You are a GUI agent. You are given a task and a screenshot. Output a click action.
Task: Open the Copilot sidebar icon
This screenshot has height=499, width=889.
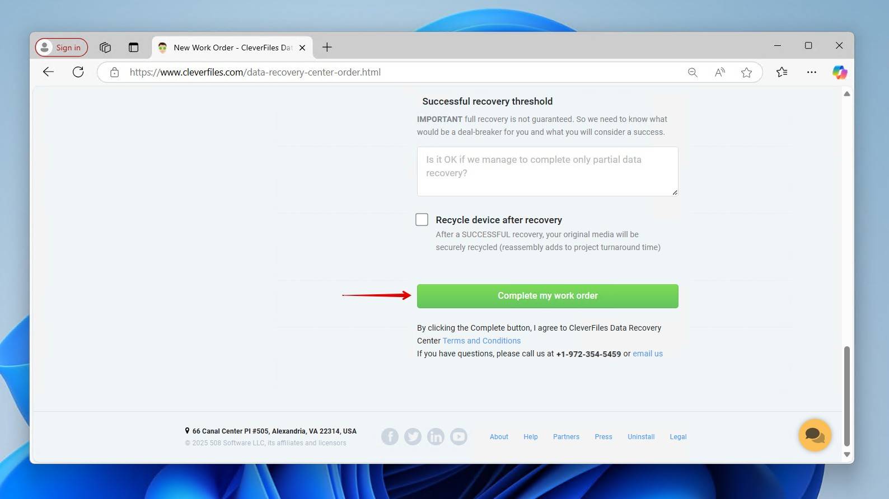pos(839,72)
